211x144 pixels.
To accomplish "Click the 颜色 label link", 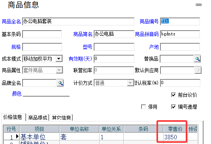I will pos(17,94).
